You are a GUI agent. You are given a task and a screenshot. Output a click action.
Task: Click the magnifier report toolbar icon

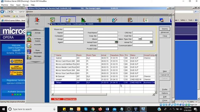(130, 20)
